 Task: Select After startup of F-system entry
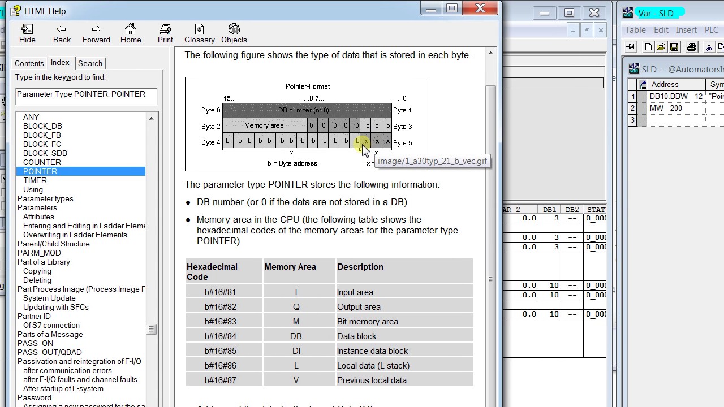(63, 388)
